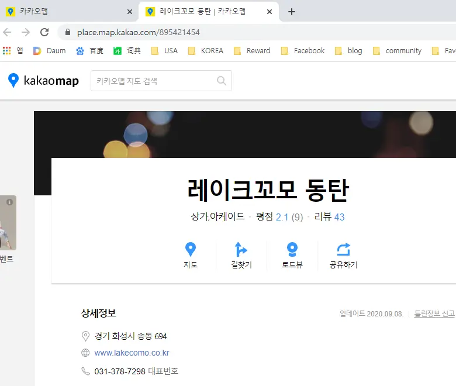Close the first 카카오맵 tab

pos(130,12)
